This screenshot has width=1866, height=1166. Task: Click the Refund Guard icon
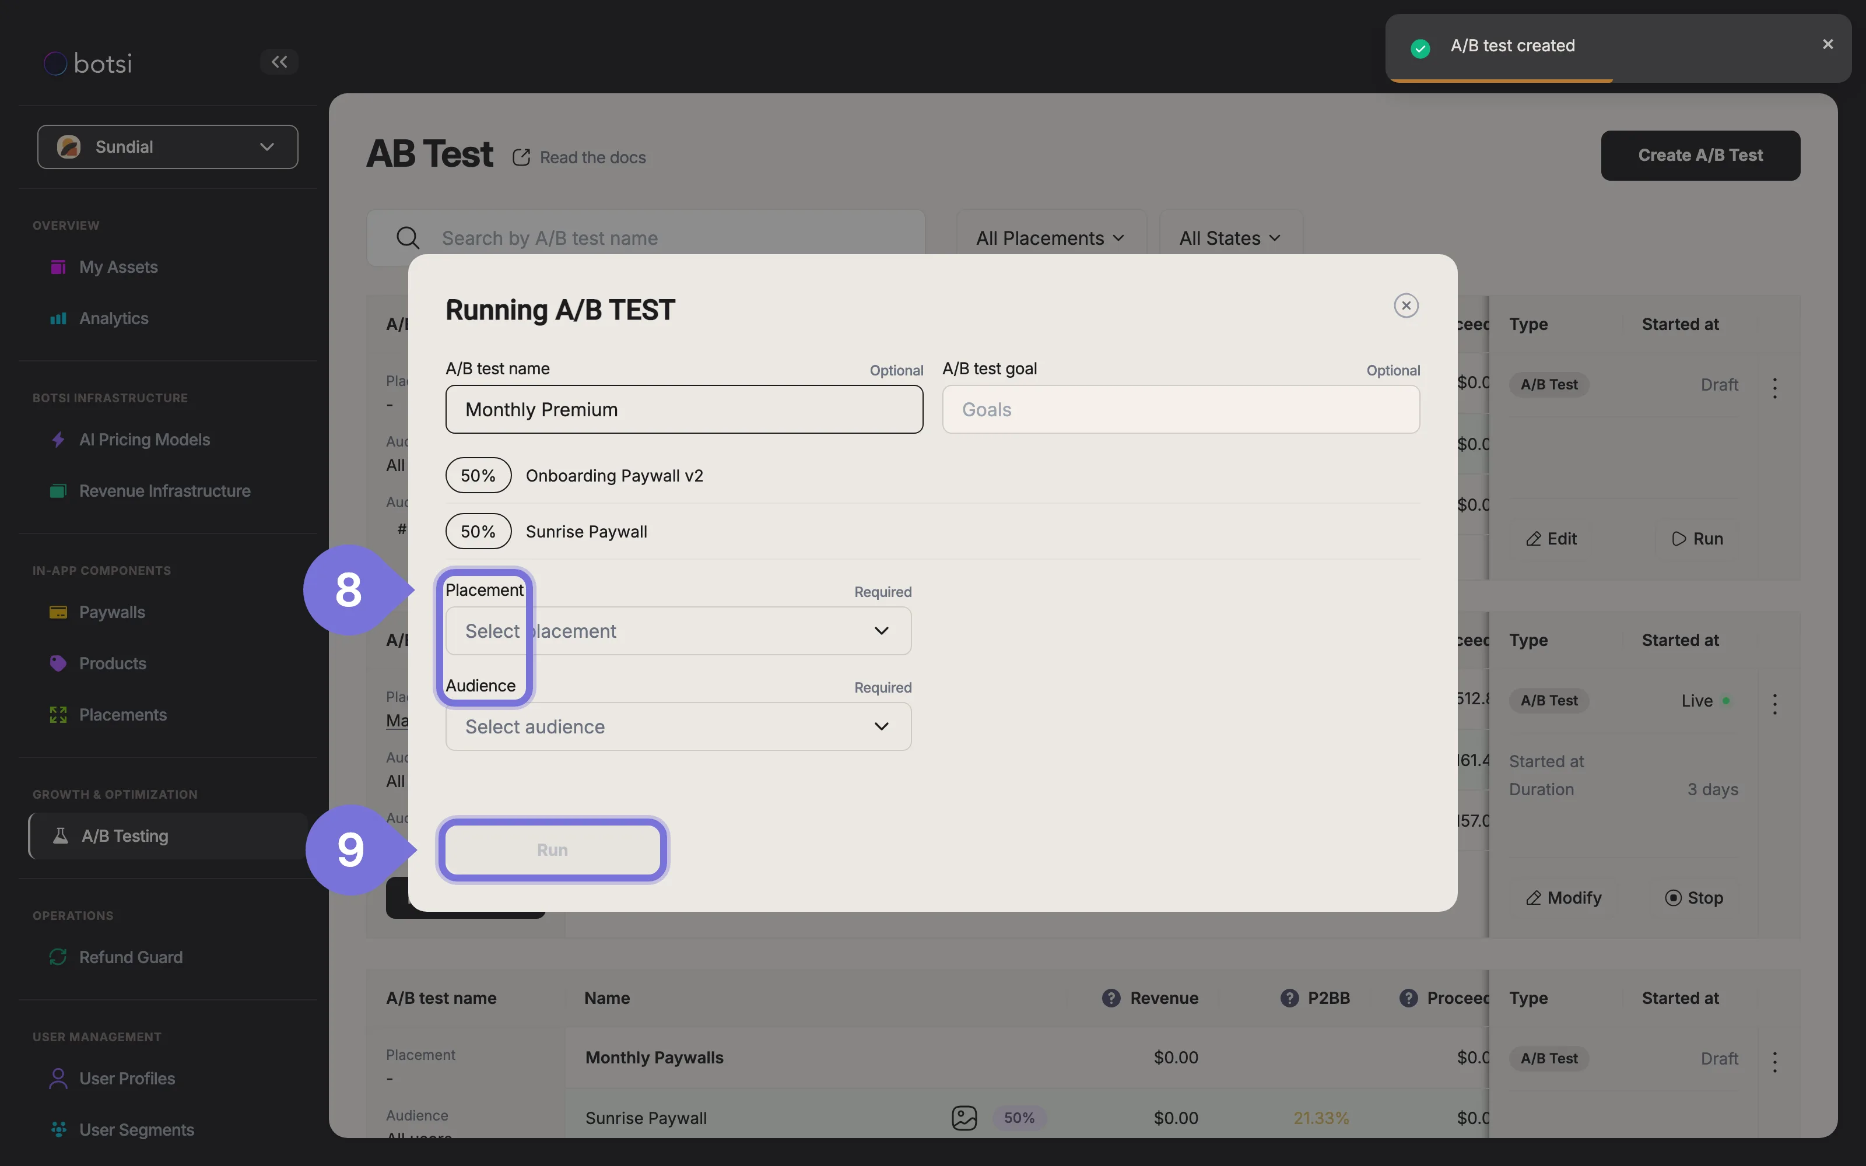58,957
